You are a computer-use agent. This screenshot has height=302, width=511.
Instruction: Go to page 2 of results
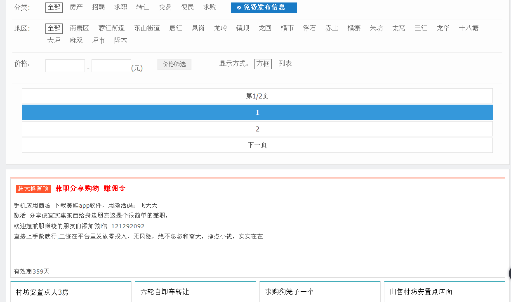click(x=257, y=129)
